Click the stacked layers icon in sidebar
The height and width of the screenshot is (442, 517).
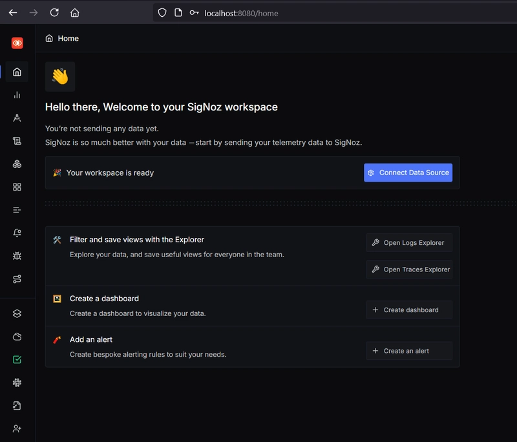pos(17,313)
